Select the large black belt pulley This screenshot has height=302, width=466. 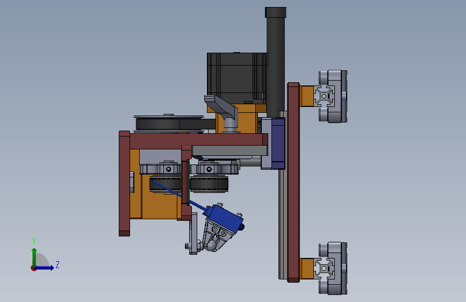pyautogui.click(x=169, y=124)
